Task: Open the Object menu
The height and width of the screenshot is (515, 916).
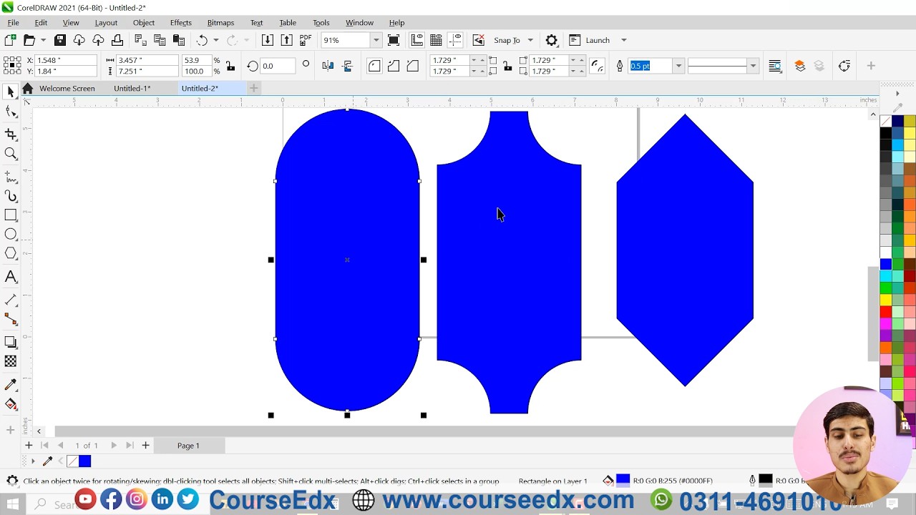Action: (144, 22)
